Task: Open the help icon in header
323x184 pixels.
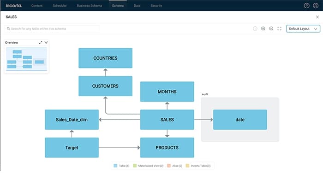Action: click(x=306, y=6)
